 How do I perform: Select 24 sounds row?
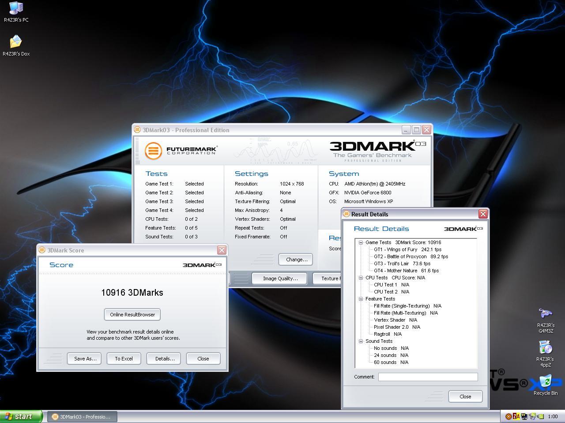pos(391,355)
